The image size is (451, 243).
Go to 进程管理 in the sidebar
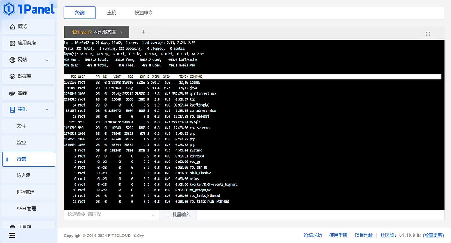tap(26, 192)
